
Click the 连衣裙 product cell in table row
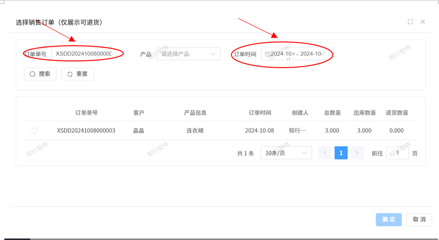point(195,130)
